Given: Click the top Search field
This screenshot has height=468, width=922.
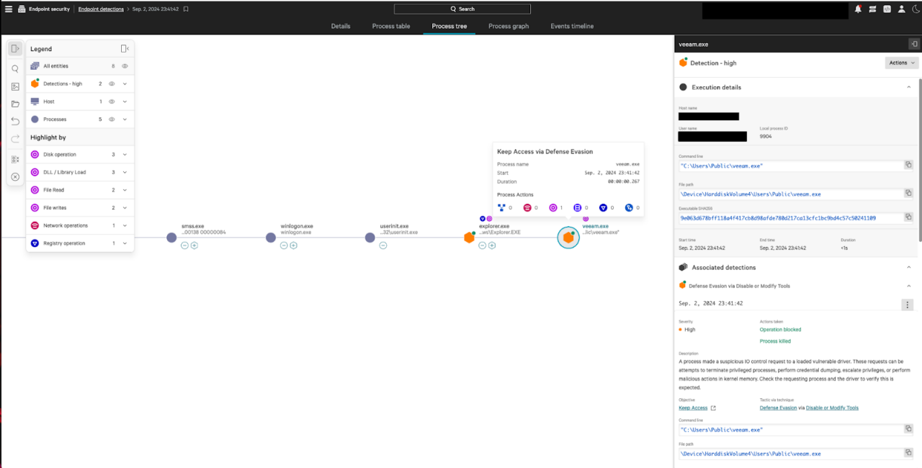Looking at the screenshot, I should [x=462, y=9].
